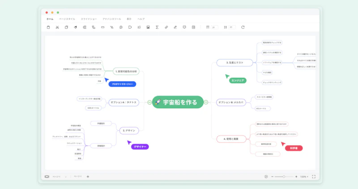The height and width of the screenshot is (189, 358).
Task: Click the floating topic rectangle icon
Action: [103, 27]
